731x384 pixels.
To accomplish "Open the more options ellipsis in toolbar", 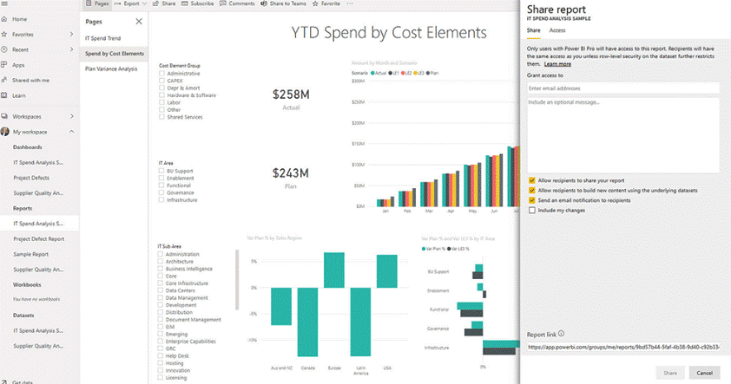I will point(350,3).
